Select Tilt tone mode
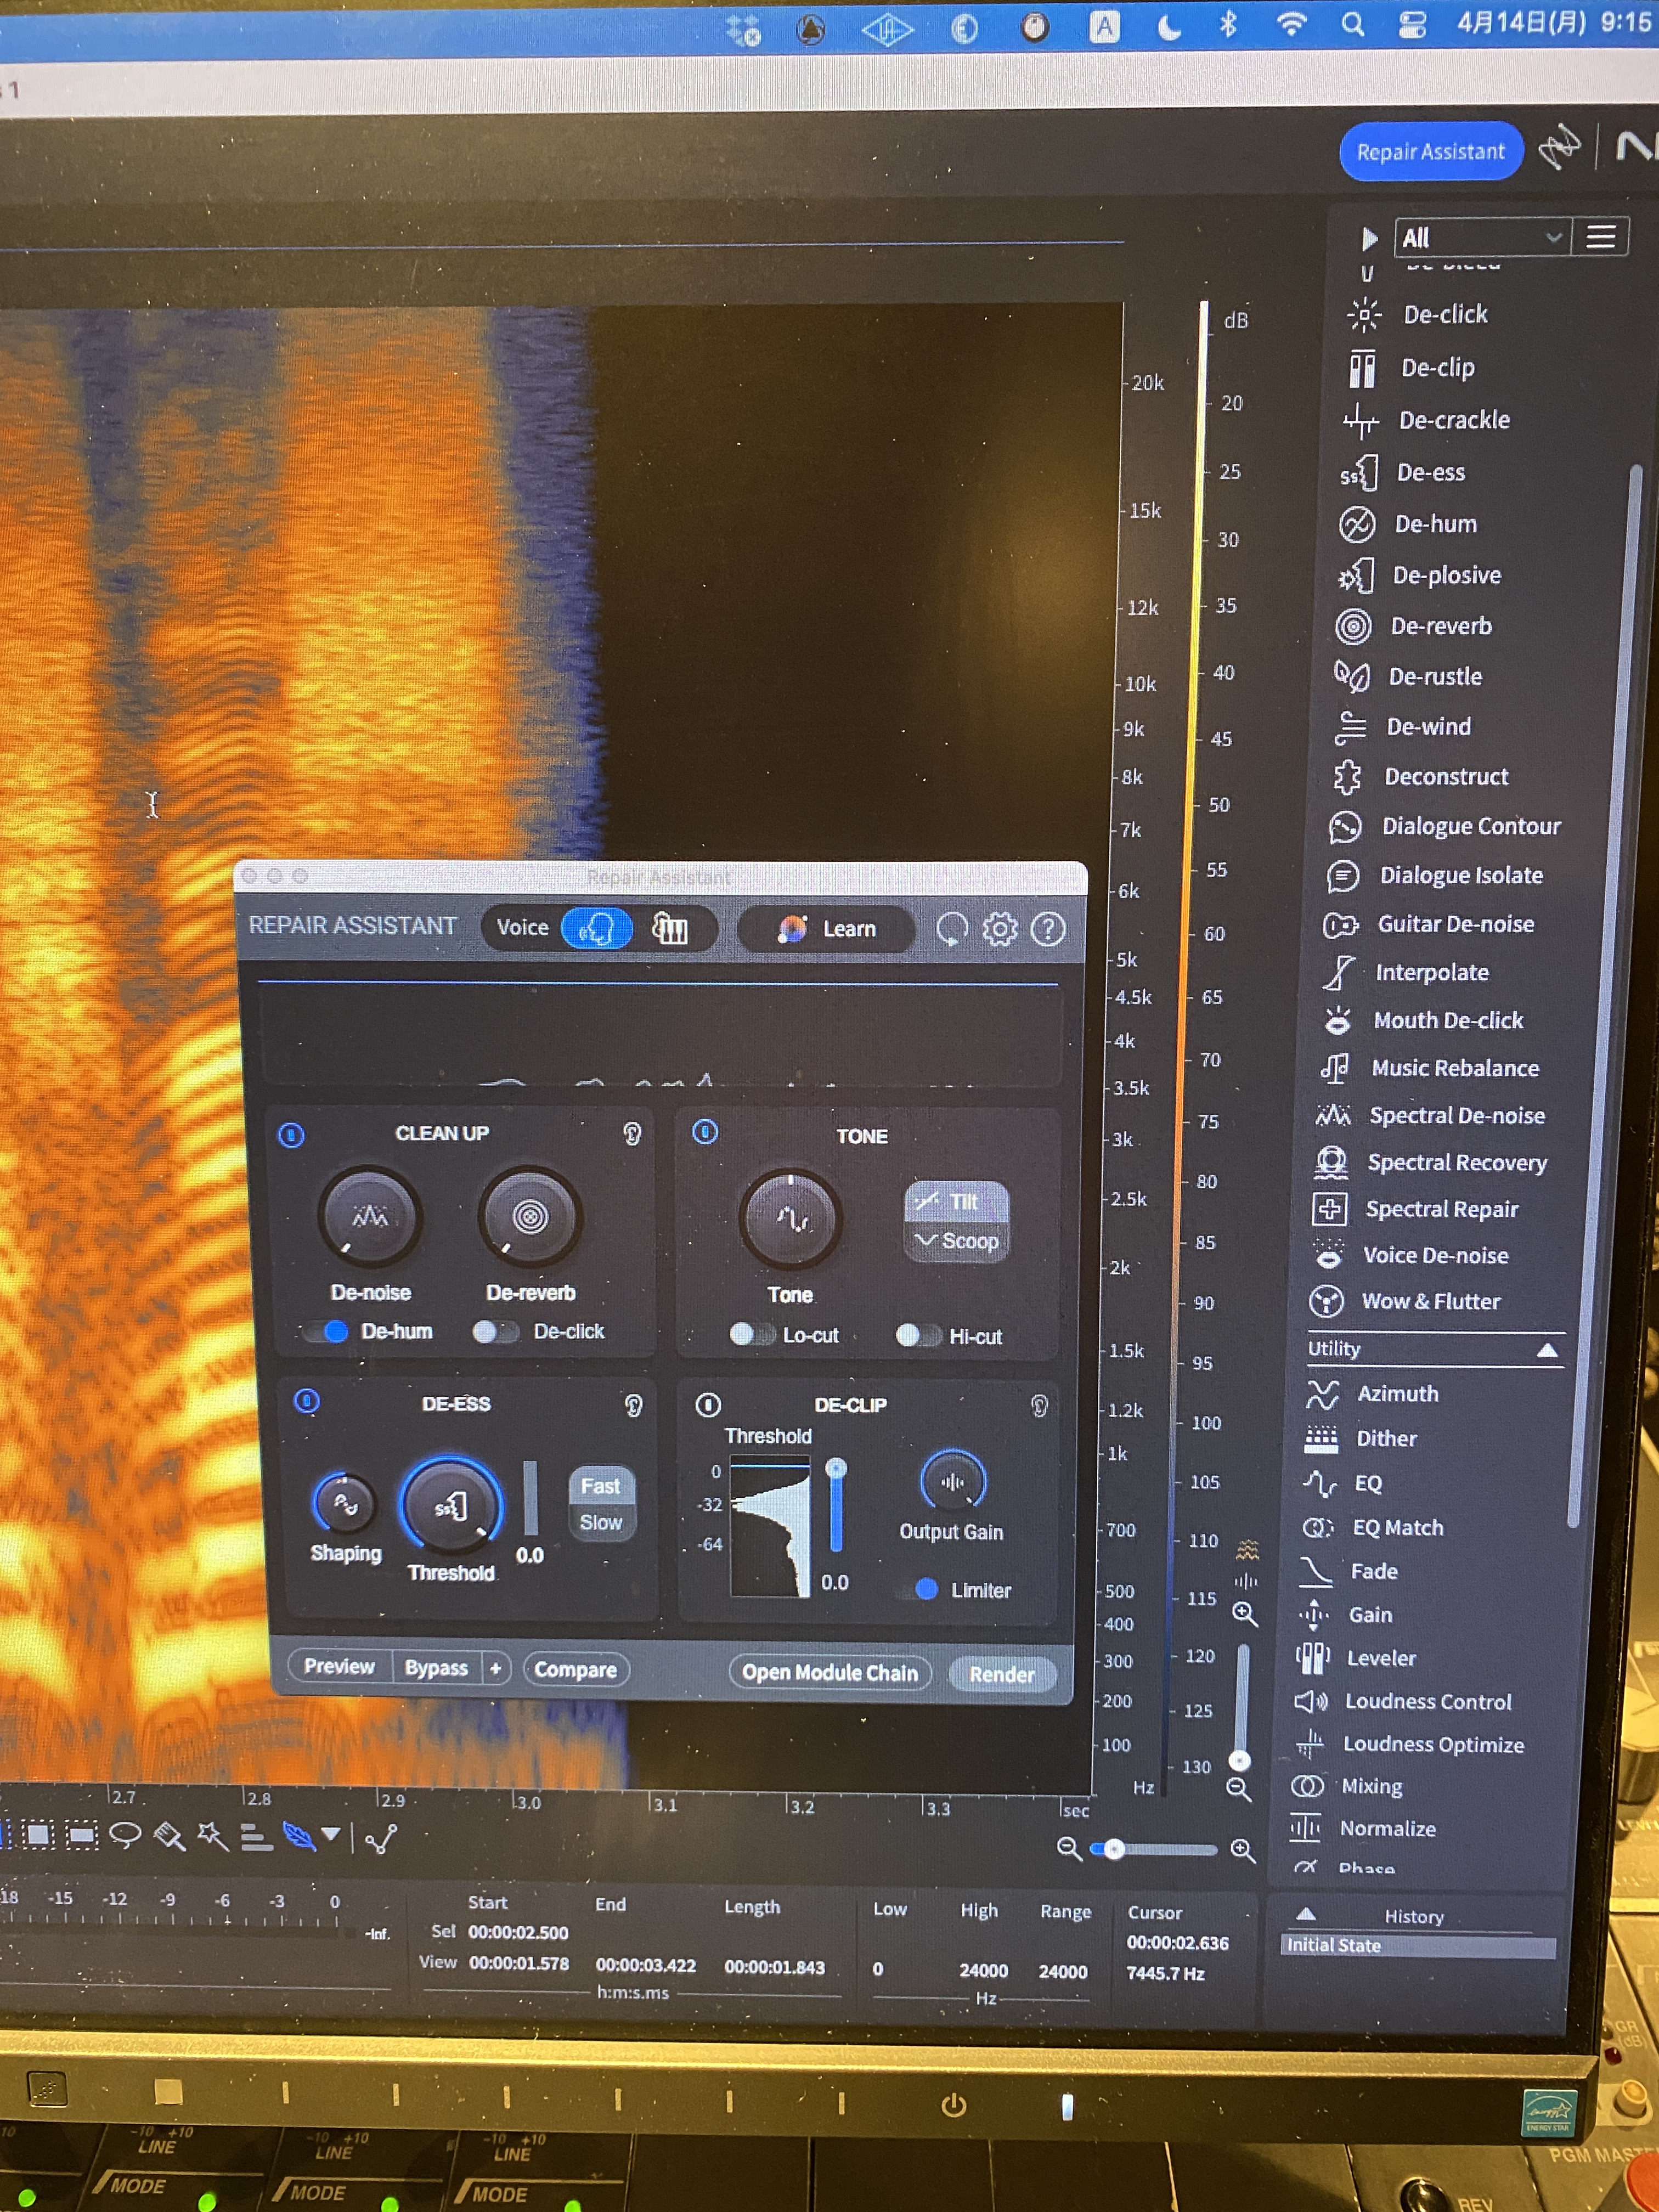Image resolution: width=1659 pixels, height=2212 pixels. point(956,1201)
